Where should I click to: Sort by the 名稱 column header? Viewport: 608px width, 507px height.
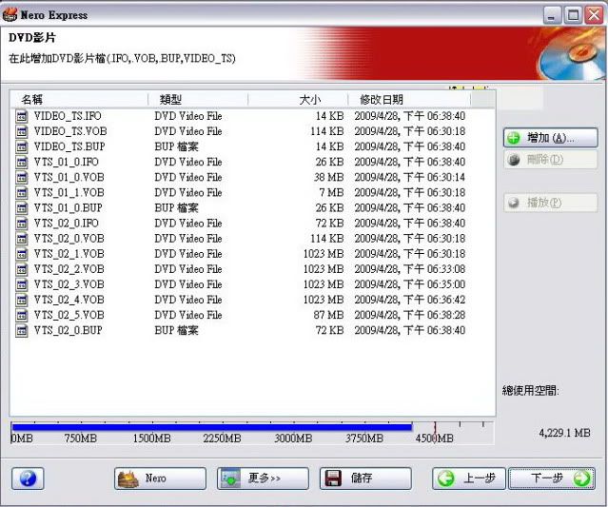point(79,100)
